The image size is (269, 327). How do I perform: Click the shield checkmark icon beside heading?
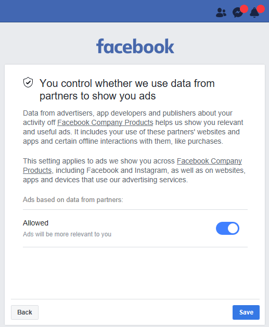pos(28,82)
